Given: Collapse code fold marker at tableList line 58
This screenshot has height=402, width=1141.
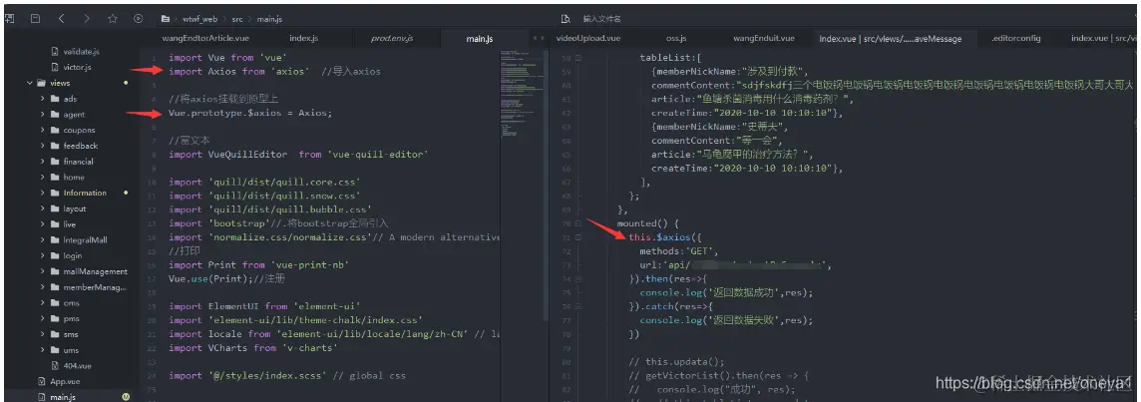Looking at the screenshot, I should [578, 58].
